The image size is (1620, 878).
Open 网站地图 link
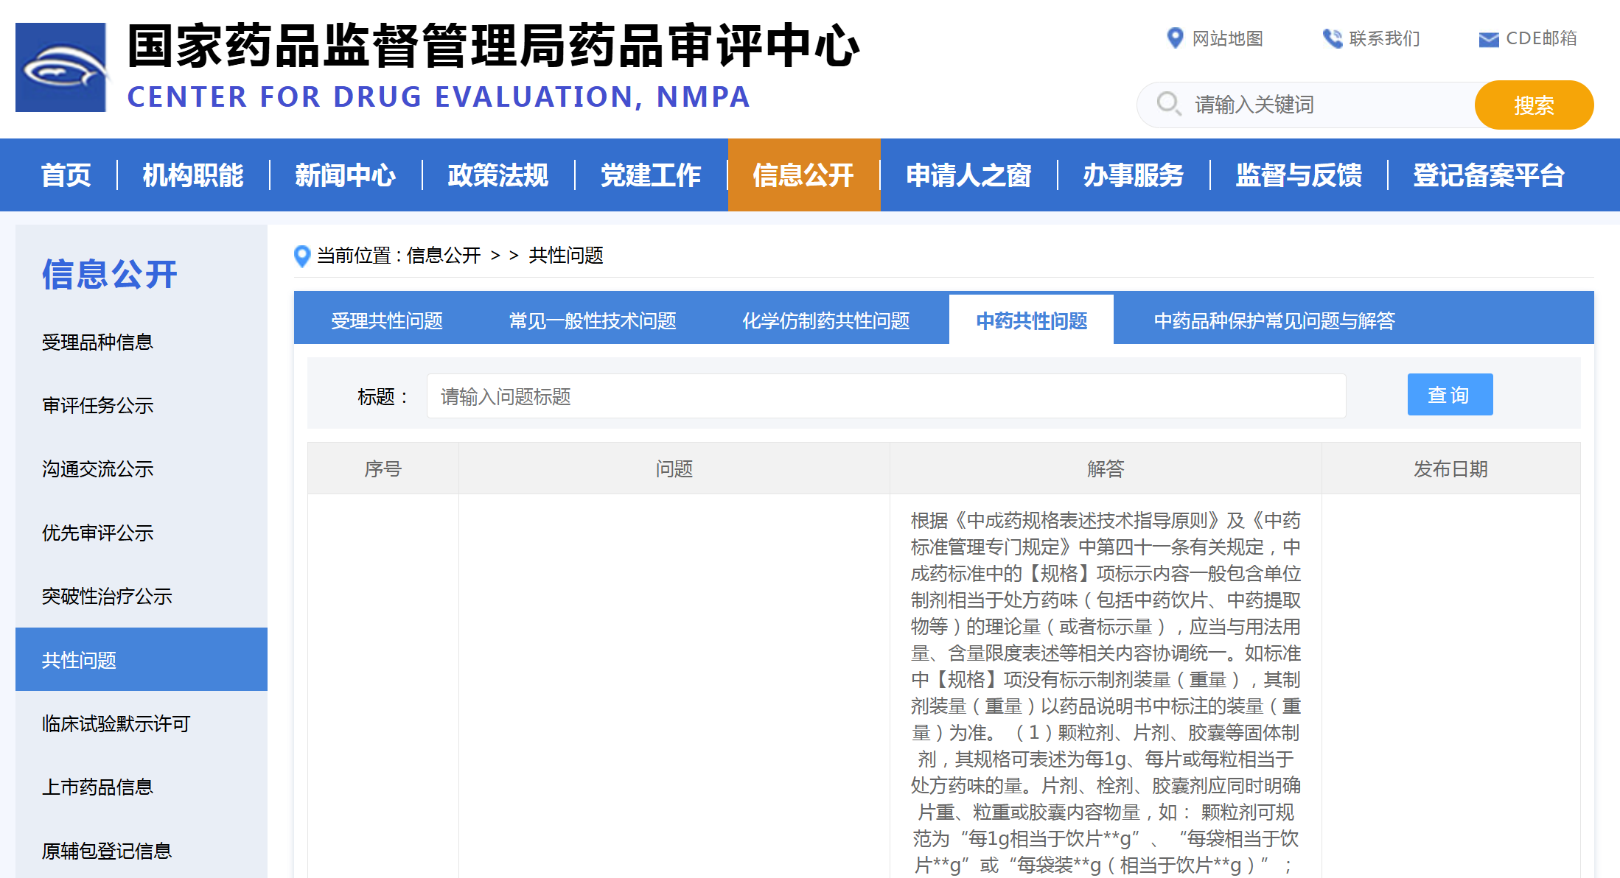pyautogui.click(x=1227, y=38)
